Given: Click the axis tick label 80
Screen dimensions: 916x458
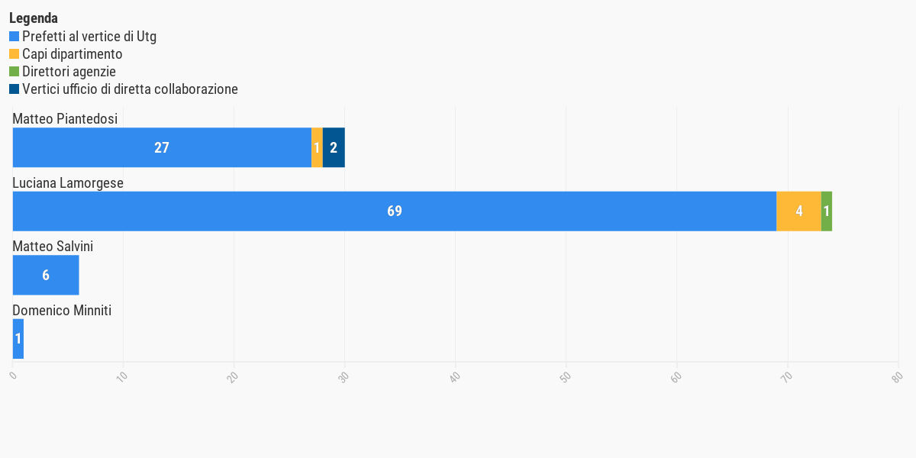Looking at the screenshot, I should [898, 376].
